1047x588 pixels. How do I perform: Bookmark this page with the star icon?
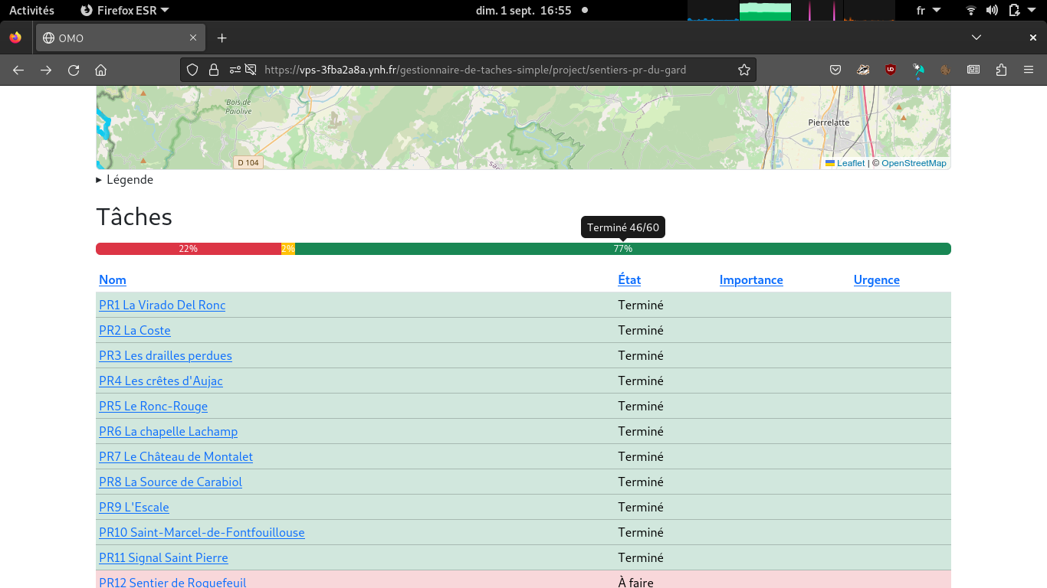pos(743,70)
